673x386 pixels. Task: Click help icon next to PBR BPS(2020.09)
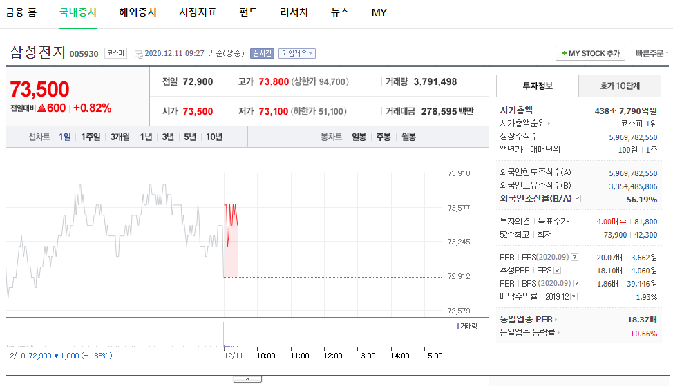576,284
